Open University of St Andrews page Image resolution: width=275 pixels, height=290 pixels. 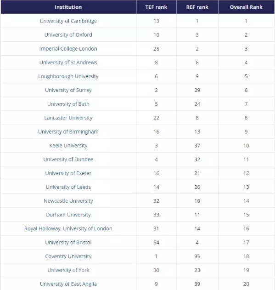tap(68, 63)
